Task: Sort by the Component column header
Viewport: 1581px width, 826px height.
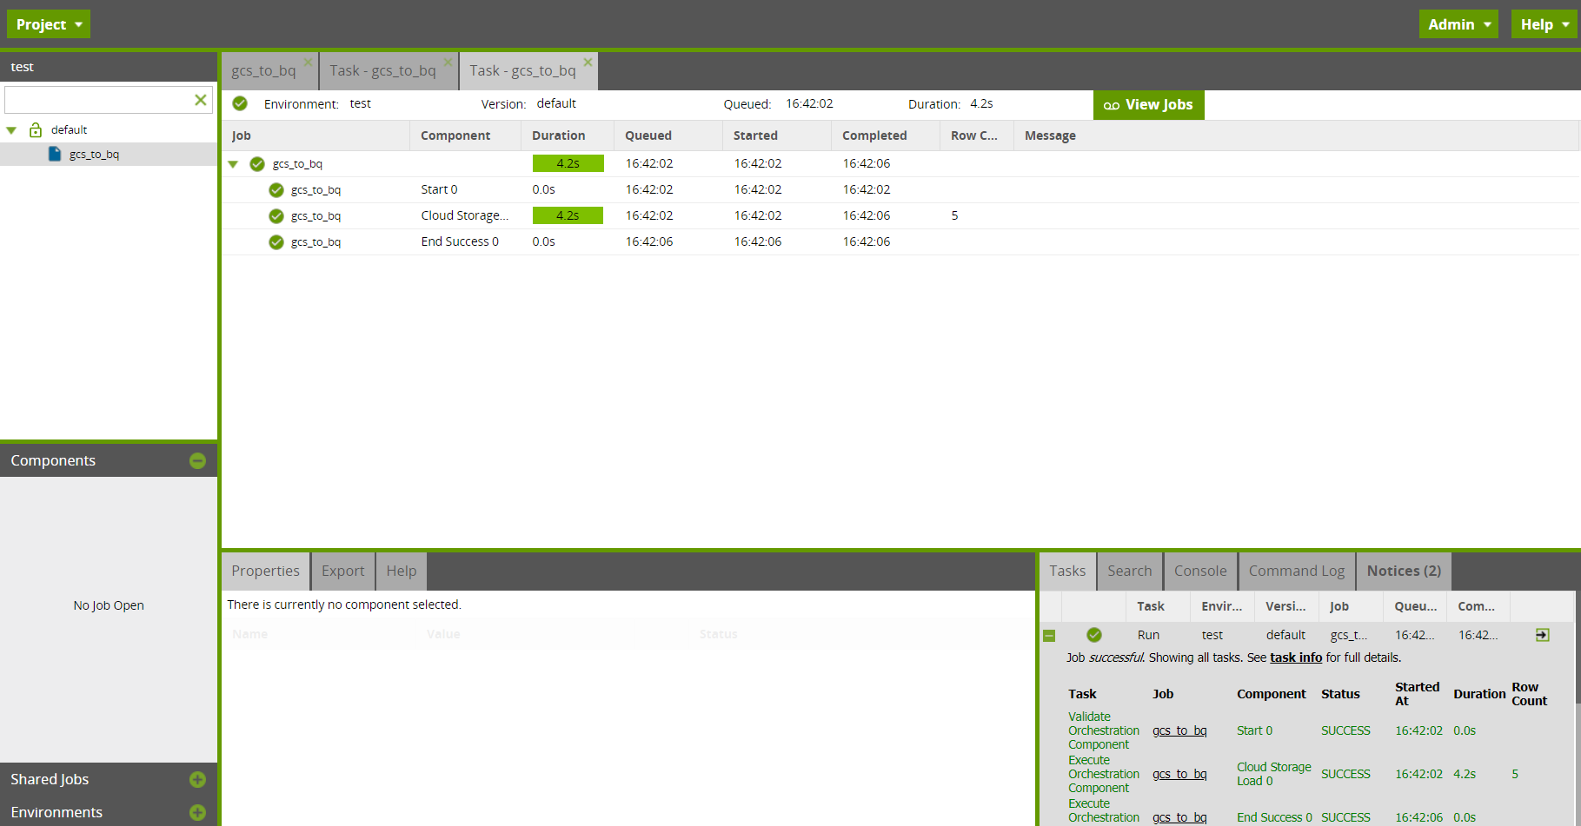Action: tap(465, 135)
